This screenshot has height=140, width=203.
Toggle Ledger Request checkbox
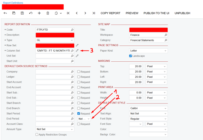tap(79, 77)
